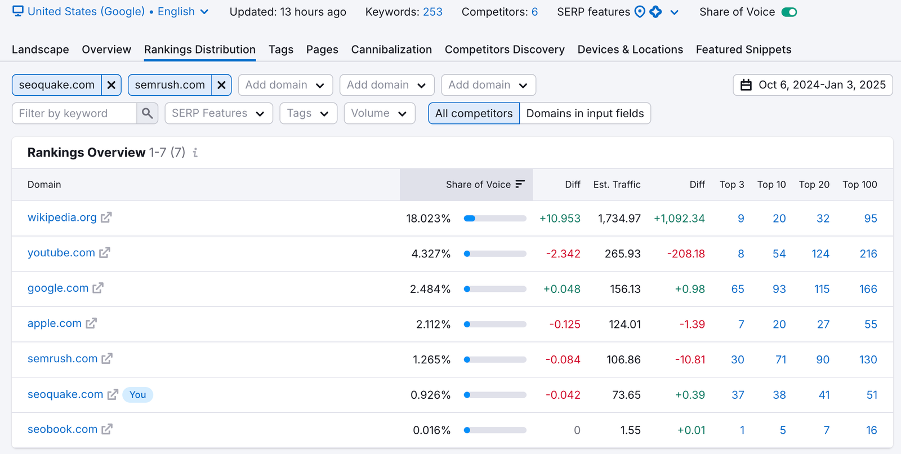Switch to the Featured Snippets tab
Viewport: 901px width, 454px height.
[743, 50]
